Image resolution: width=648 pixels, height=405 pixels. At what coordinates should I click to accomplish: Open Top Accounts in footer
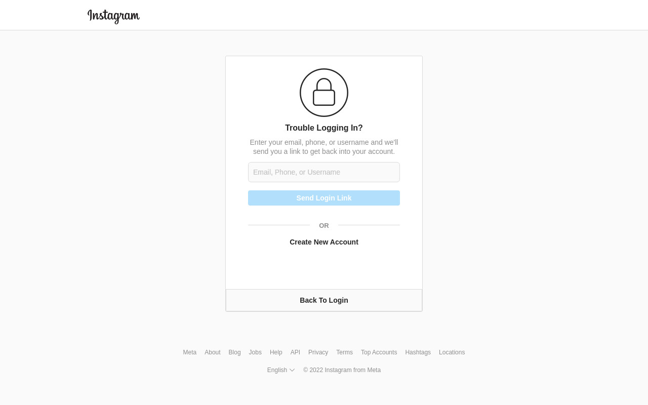[379, 352]
